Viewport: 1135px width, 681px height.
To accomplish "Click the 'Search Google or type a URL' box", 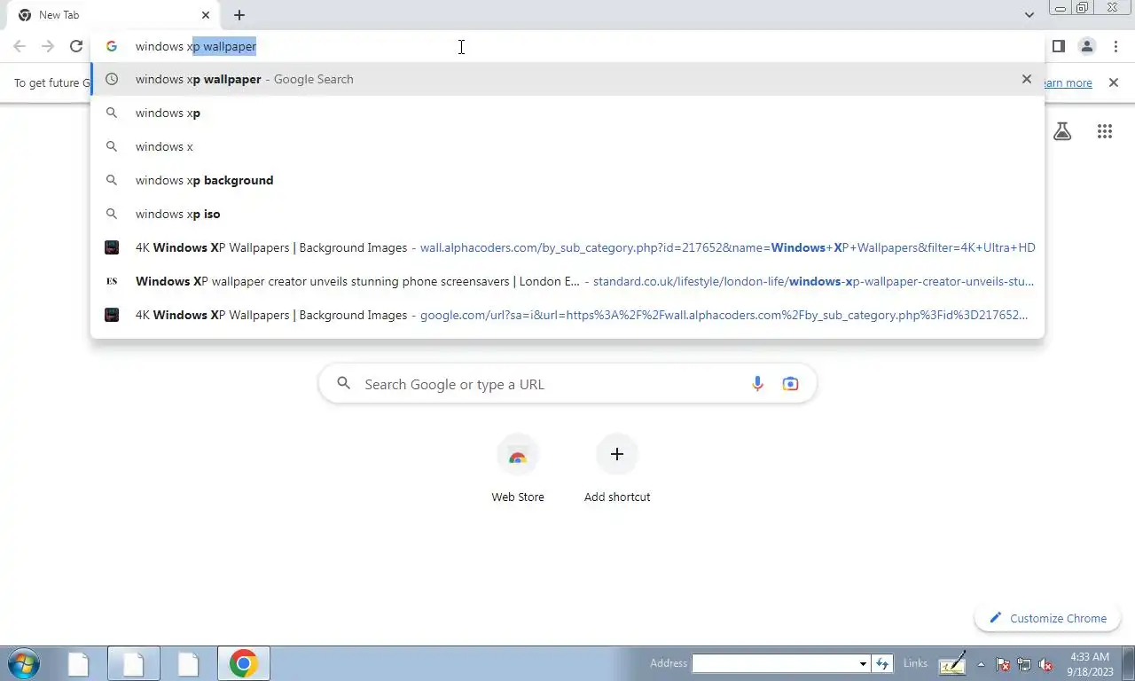I will [567, 384].
